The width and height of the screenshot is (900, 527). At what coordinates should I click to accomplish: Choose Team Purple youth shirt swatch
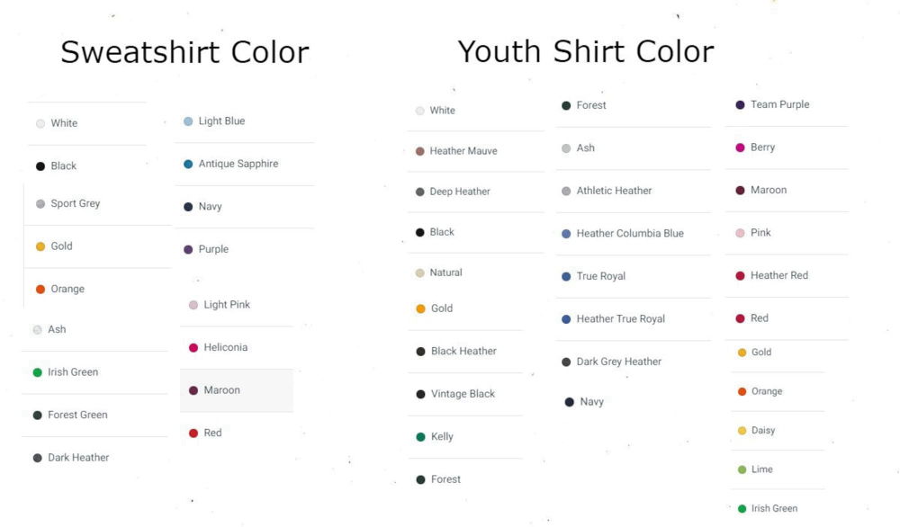click(x=740, y=105)
